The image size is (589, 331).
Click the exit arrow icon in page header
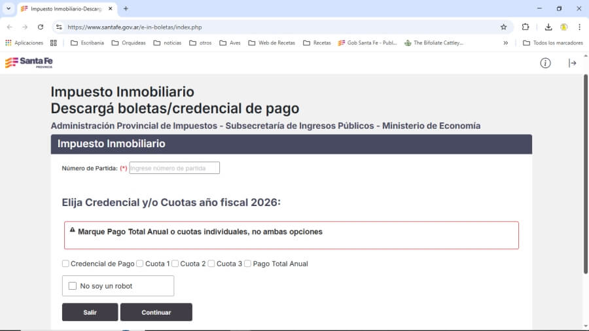pos(572,63)
